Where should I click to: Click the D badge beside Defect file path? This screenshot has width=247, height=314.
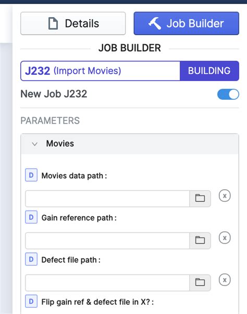(x=31, y=259)
